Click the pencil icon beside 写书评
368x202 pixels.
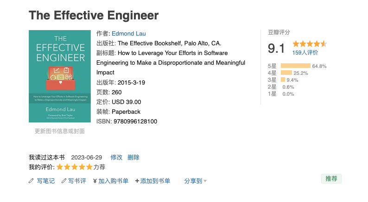[64, 181]
